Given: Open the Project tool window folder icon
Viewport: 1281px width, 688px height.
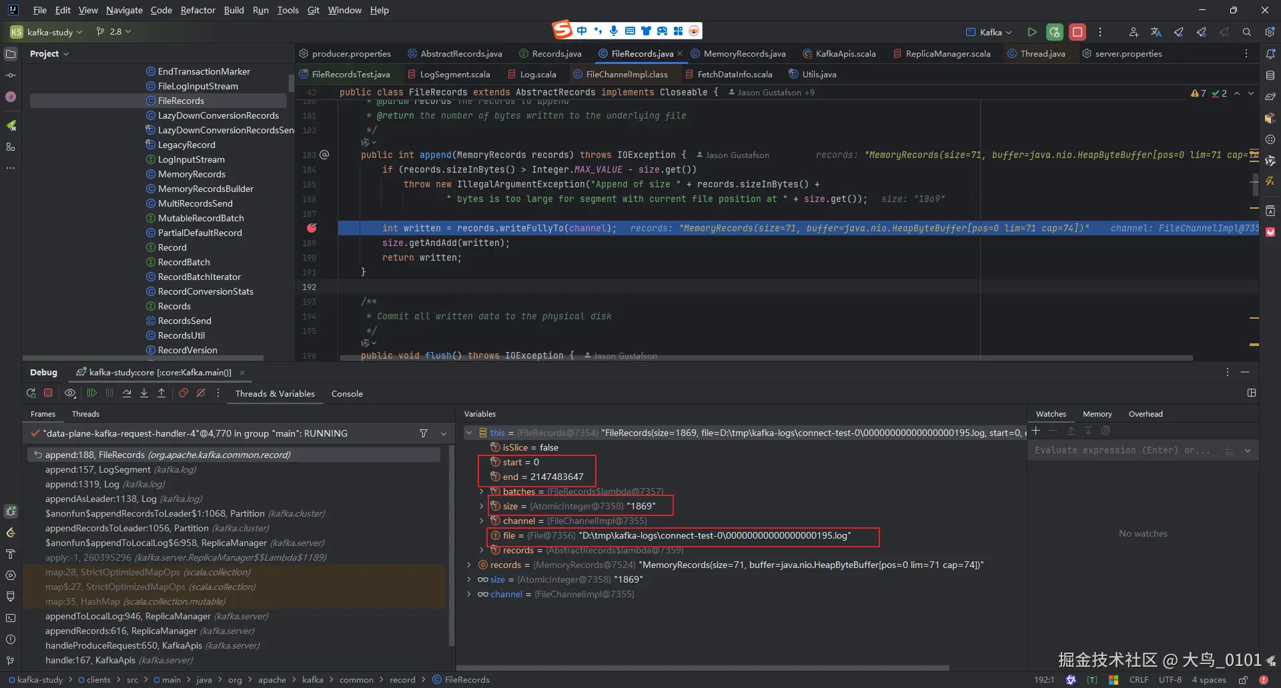Looking at the screenshot, I should (x=11, y=54).
